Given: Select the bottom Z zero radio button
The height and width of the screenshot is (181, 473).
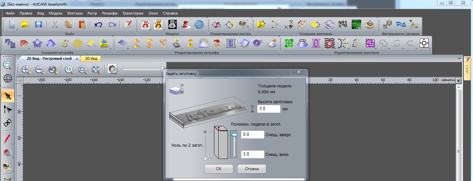Looking at the screenshot, I should click(205, 159).
